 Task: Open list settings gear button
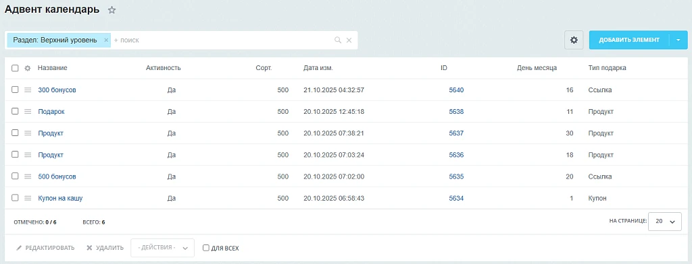574,40
